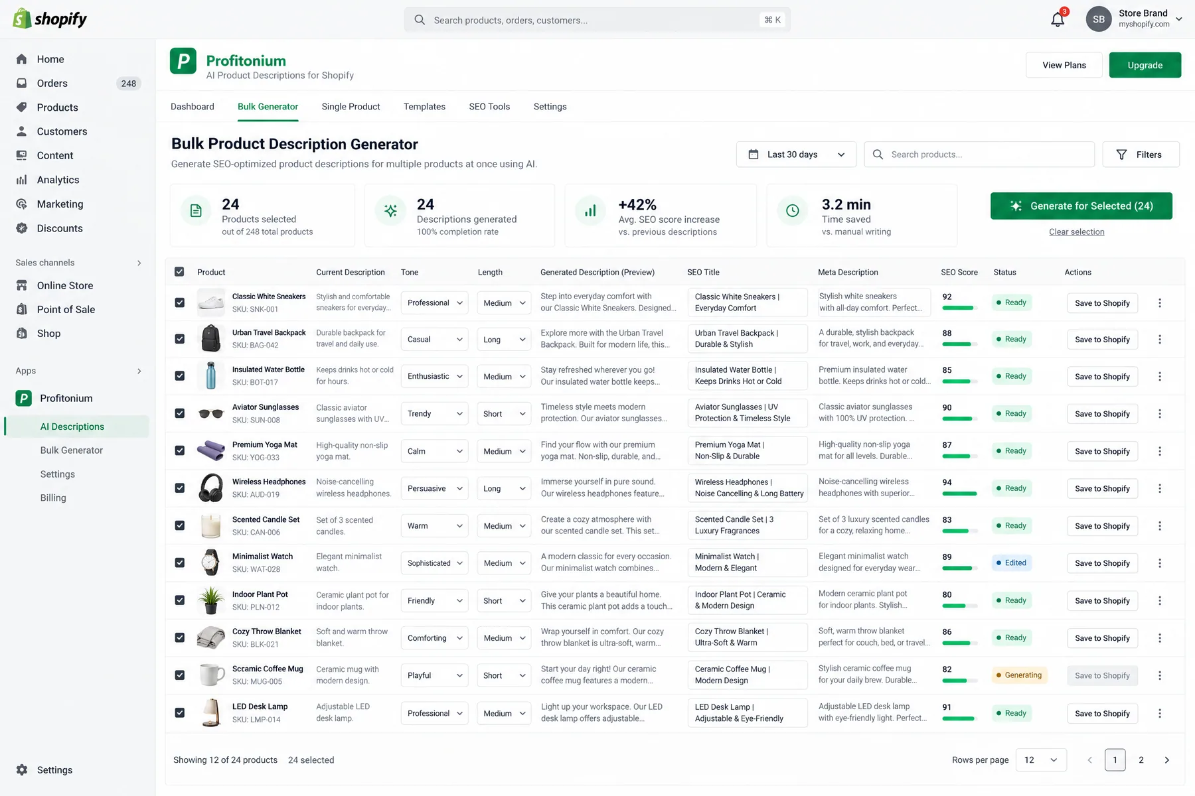Focus the Search products field
Screen dimensions: 1195x796
point(979,155)
